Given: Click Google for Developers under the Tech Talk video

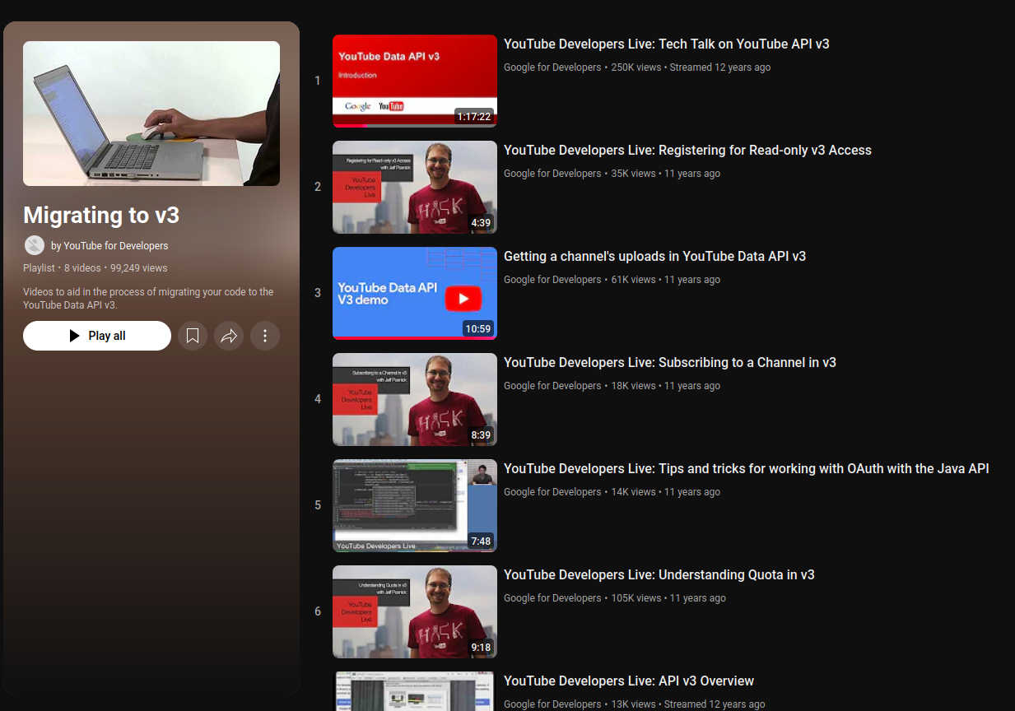Looking at the screenshot, I should pyautogui.click(x=552, y=67).
